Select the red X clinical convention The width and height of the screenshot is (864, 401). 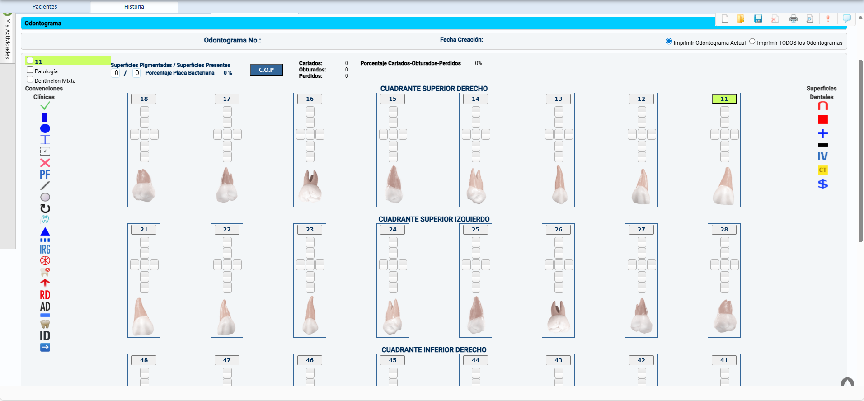coord(45,163)
